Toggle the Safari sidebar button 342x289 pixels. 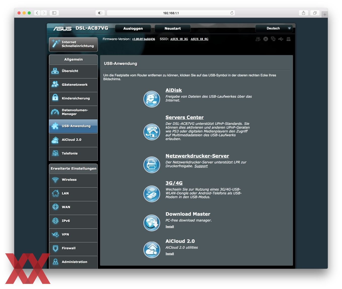click(x=54, y=13)
